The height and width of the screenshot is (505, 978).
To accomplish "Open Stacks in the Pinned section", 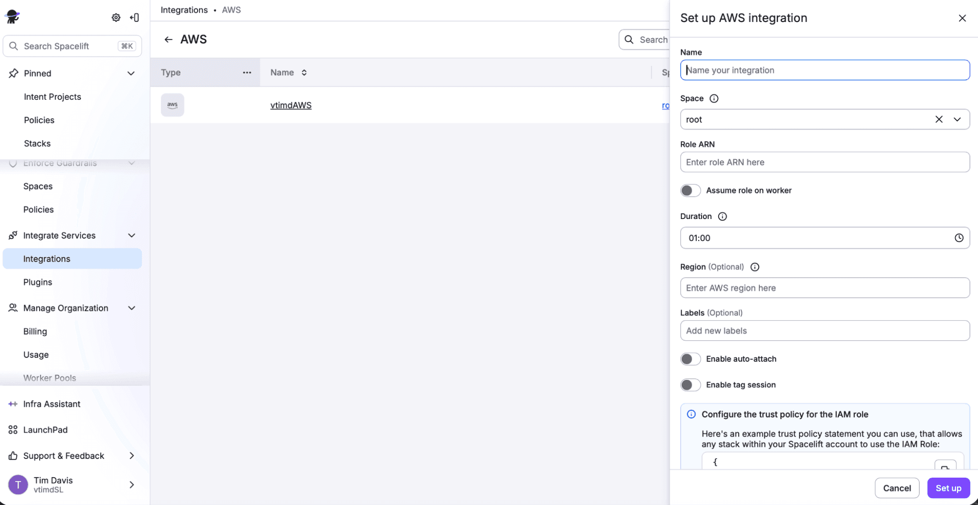I will (x=37, y=143).
